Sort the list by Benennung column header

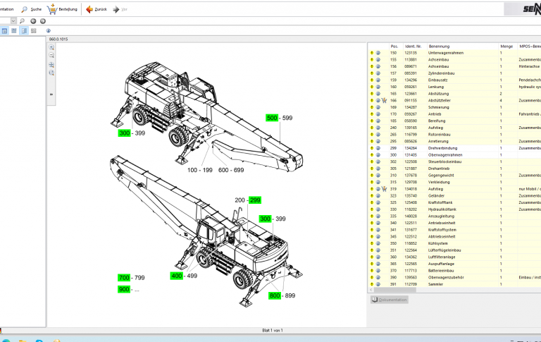point(438,46)
